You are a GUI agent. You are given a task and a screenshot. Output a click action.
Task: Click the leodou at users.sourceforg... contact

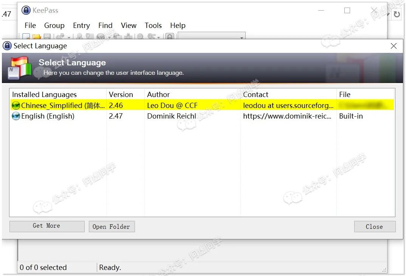288,105
